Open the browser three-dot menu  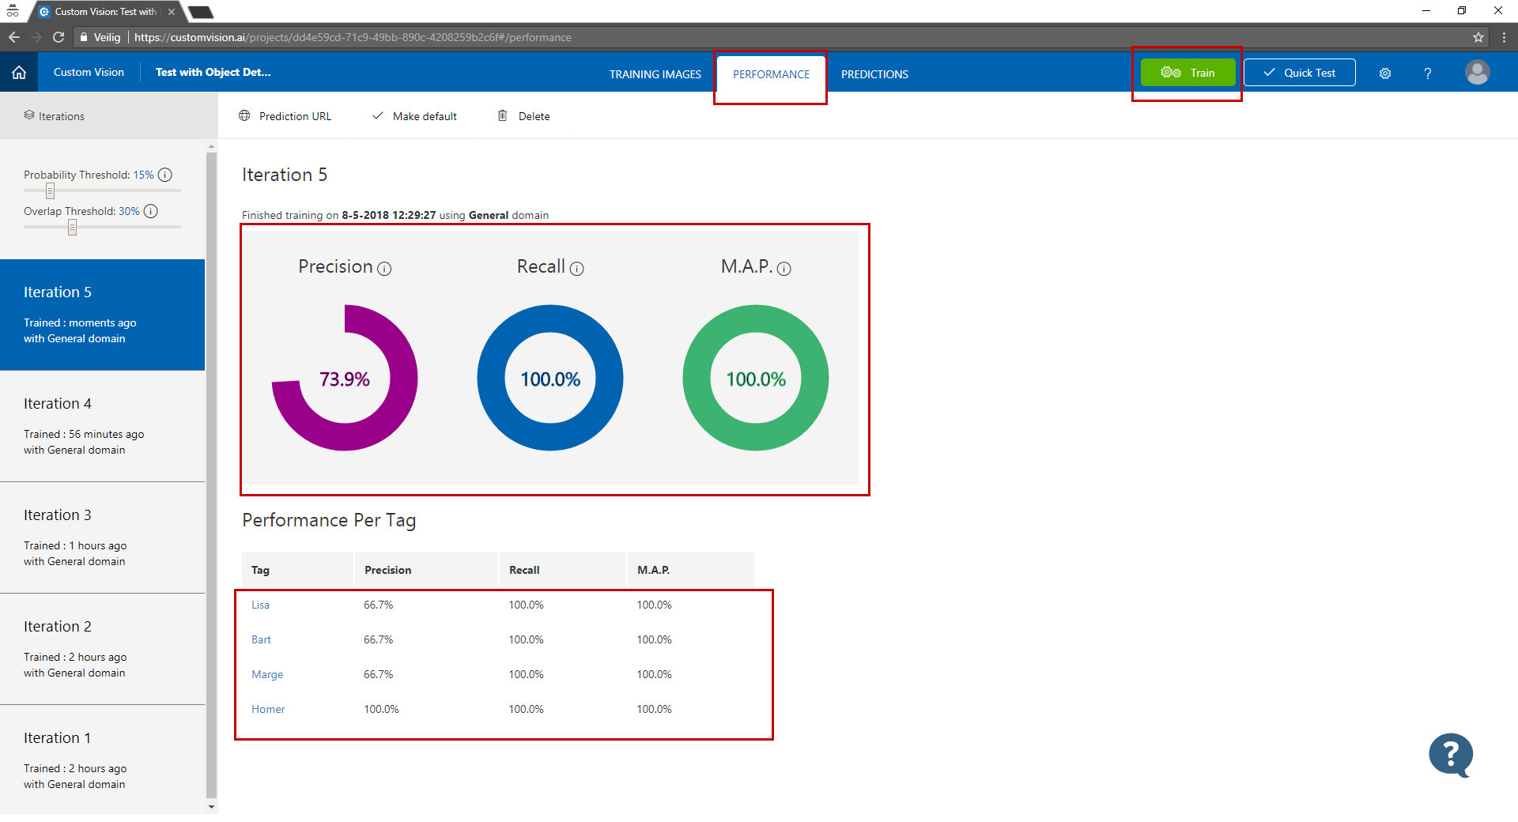(1504, 37)
